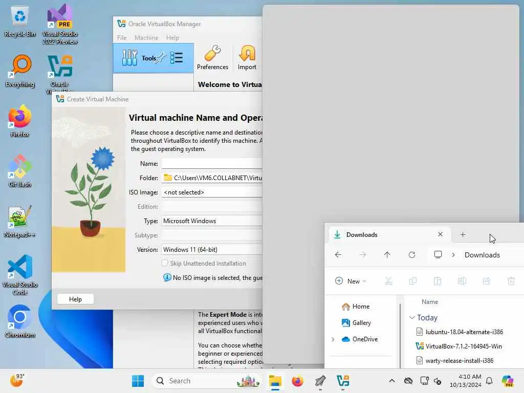Select the Downloads tab in File Explorer

[389, 234]
